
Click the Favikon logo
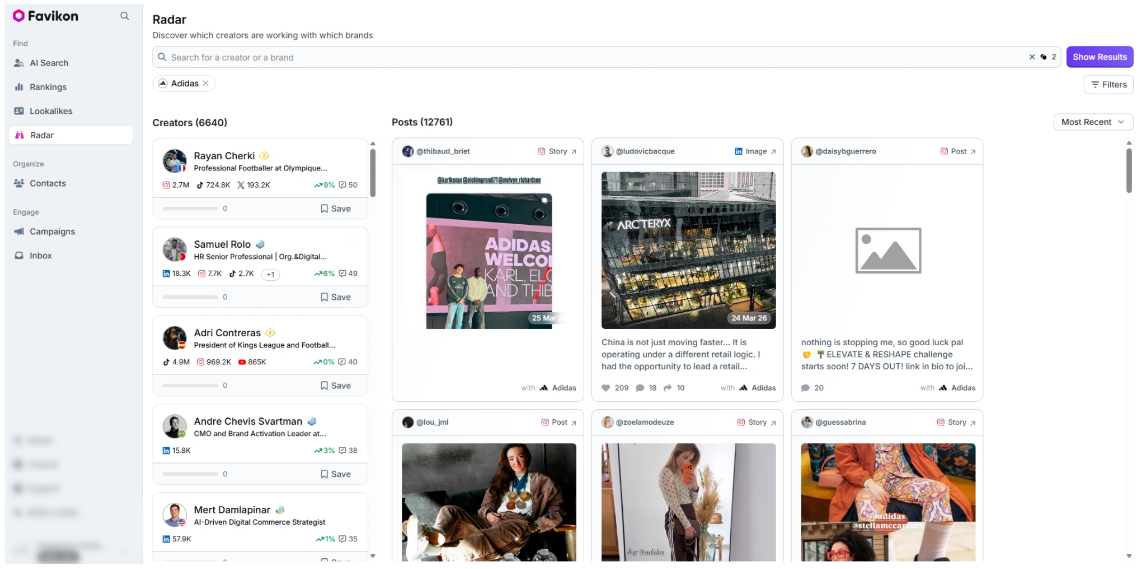click(45, 16)
